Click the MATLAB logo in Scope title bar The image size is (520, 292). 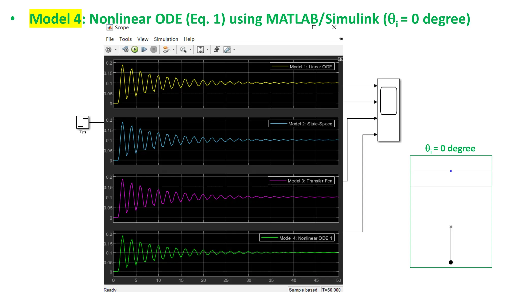[x=110, y=27]
